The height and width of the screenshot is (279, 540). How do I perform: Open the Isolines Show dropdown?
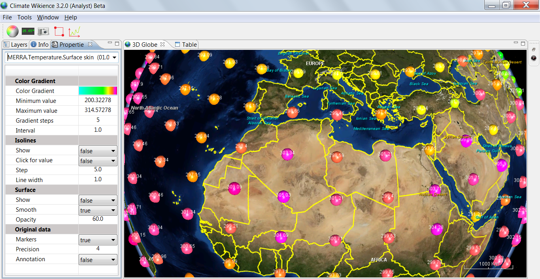[98, 151]
